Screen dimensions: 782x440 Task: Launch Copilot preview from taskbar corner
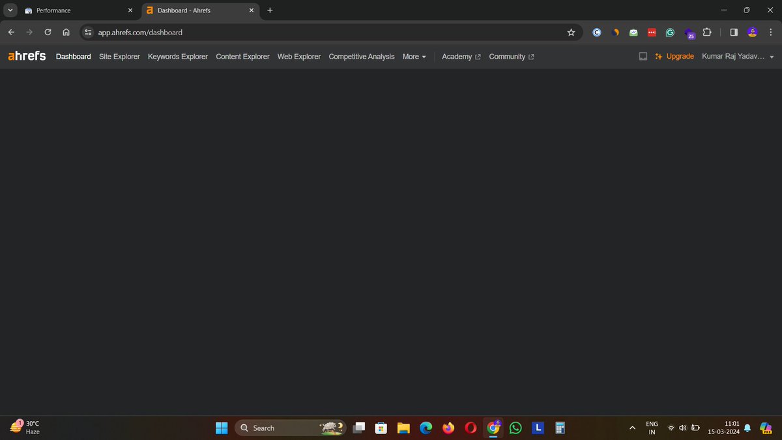tap(766, 428)
